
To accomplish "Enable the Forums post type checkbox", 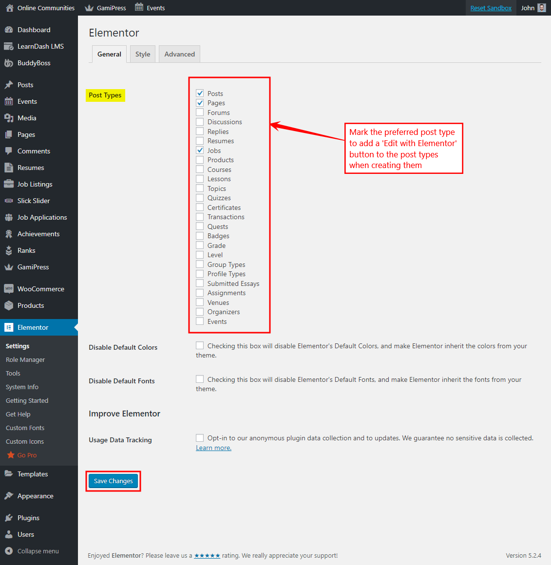I will pos(200,112).
